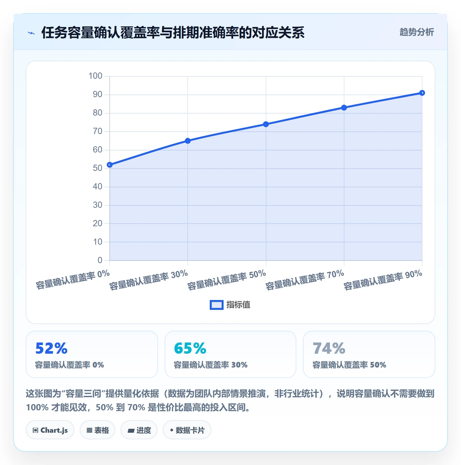The image size is (461, 465).
Task: Click the y-axis value 100
Action: [x=95, y=76]
